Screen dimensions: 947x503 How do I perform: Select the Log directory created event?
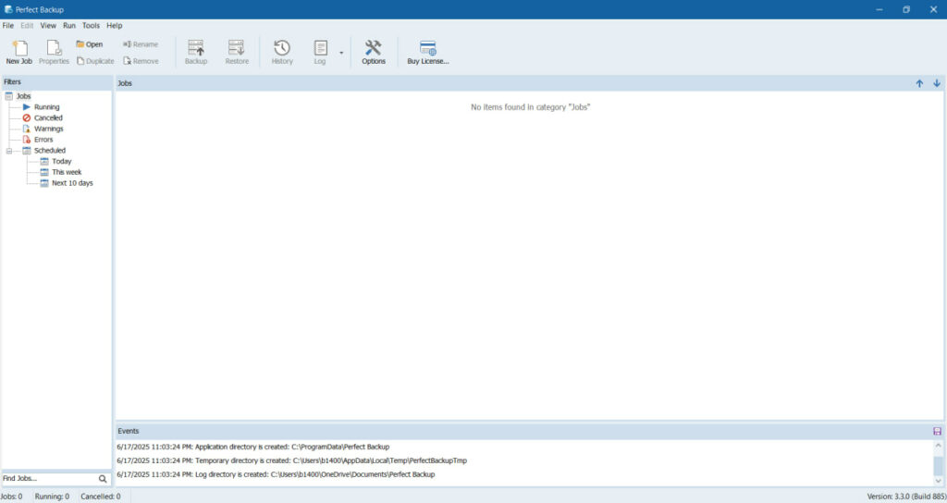276,474
